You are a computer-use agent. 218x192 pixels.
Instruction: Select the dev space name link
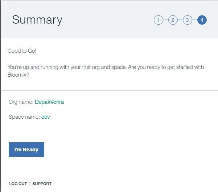click(x=45, y=117)
